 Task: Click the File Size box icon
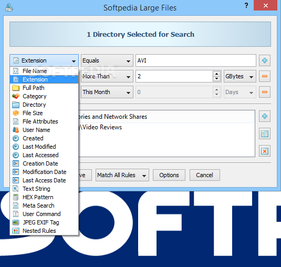point(16,113)
